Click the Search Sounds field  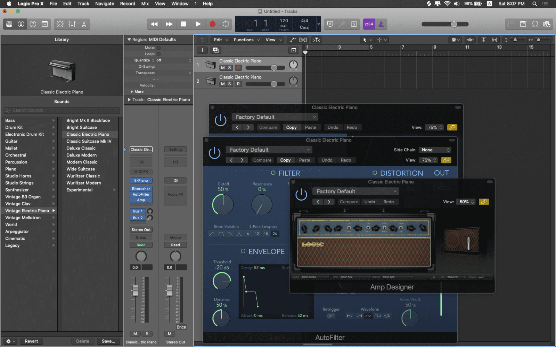click(62, 110)
